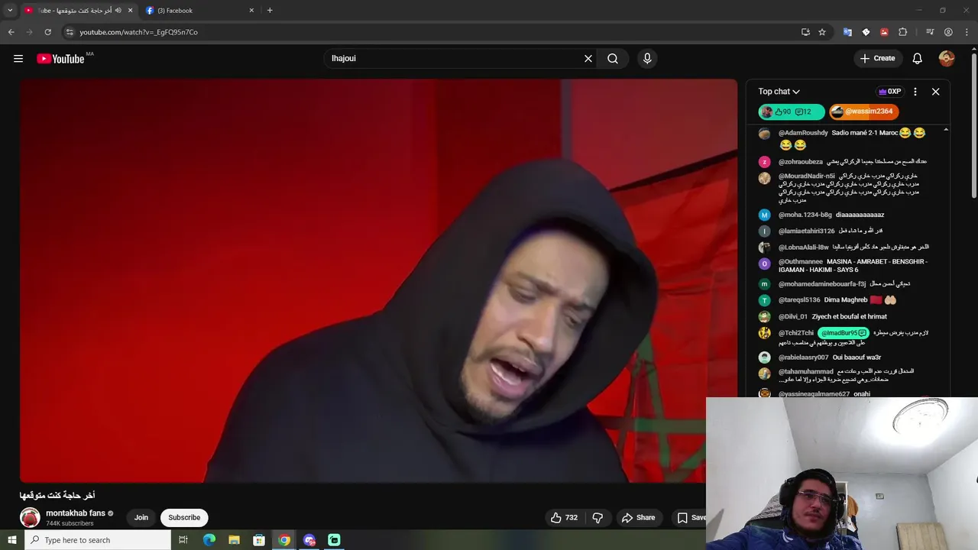Open Microsoft Store from taskbar
Viewport: 978px width, 550px height.
[259, 540]
